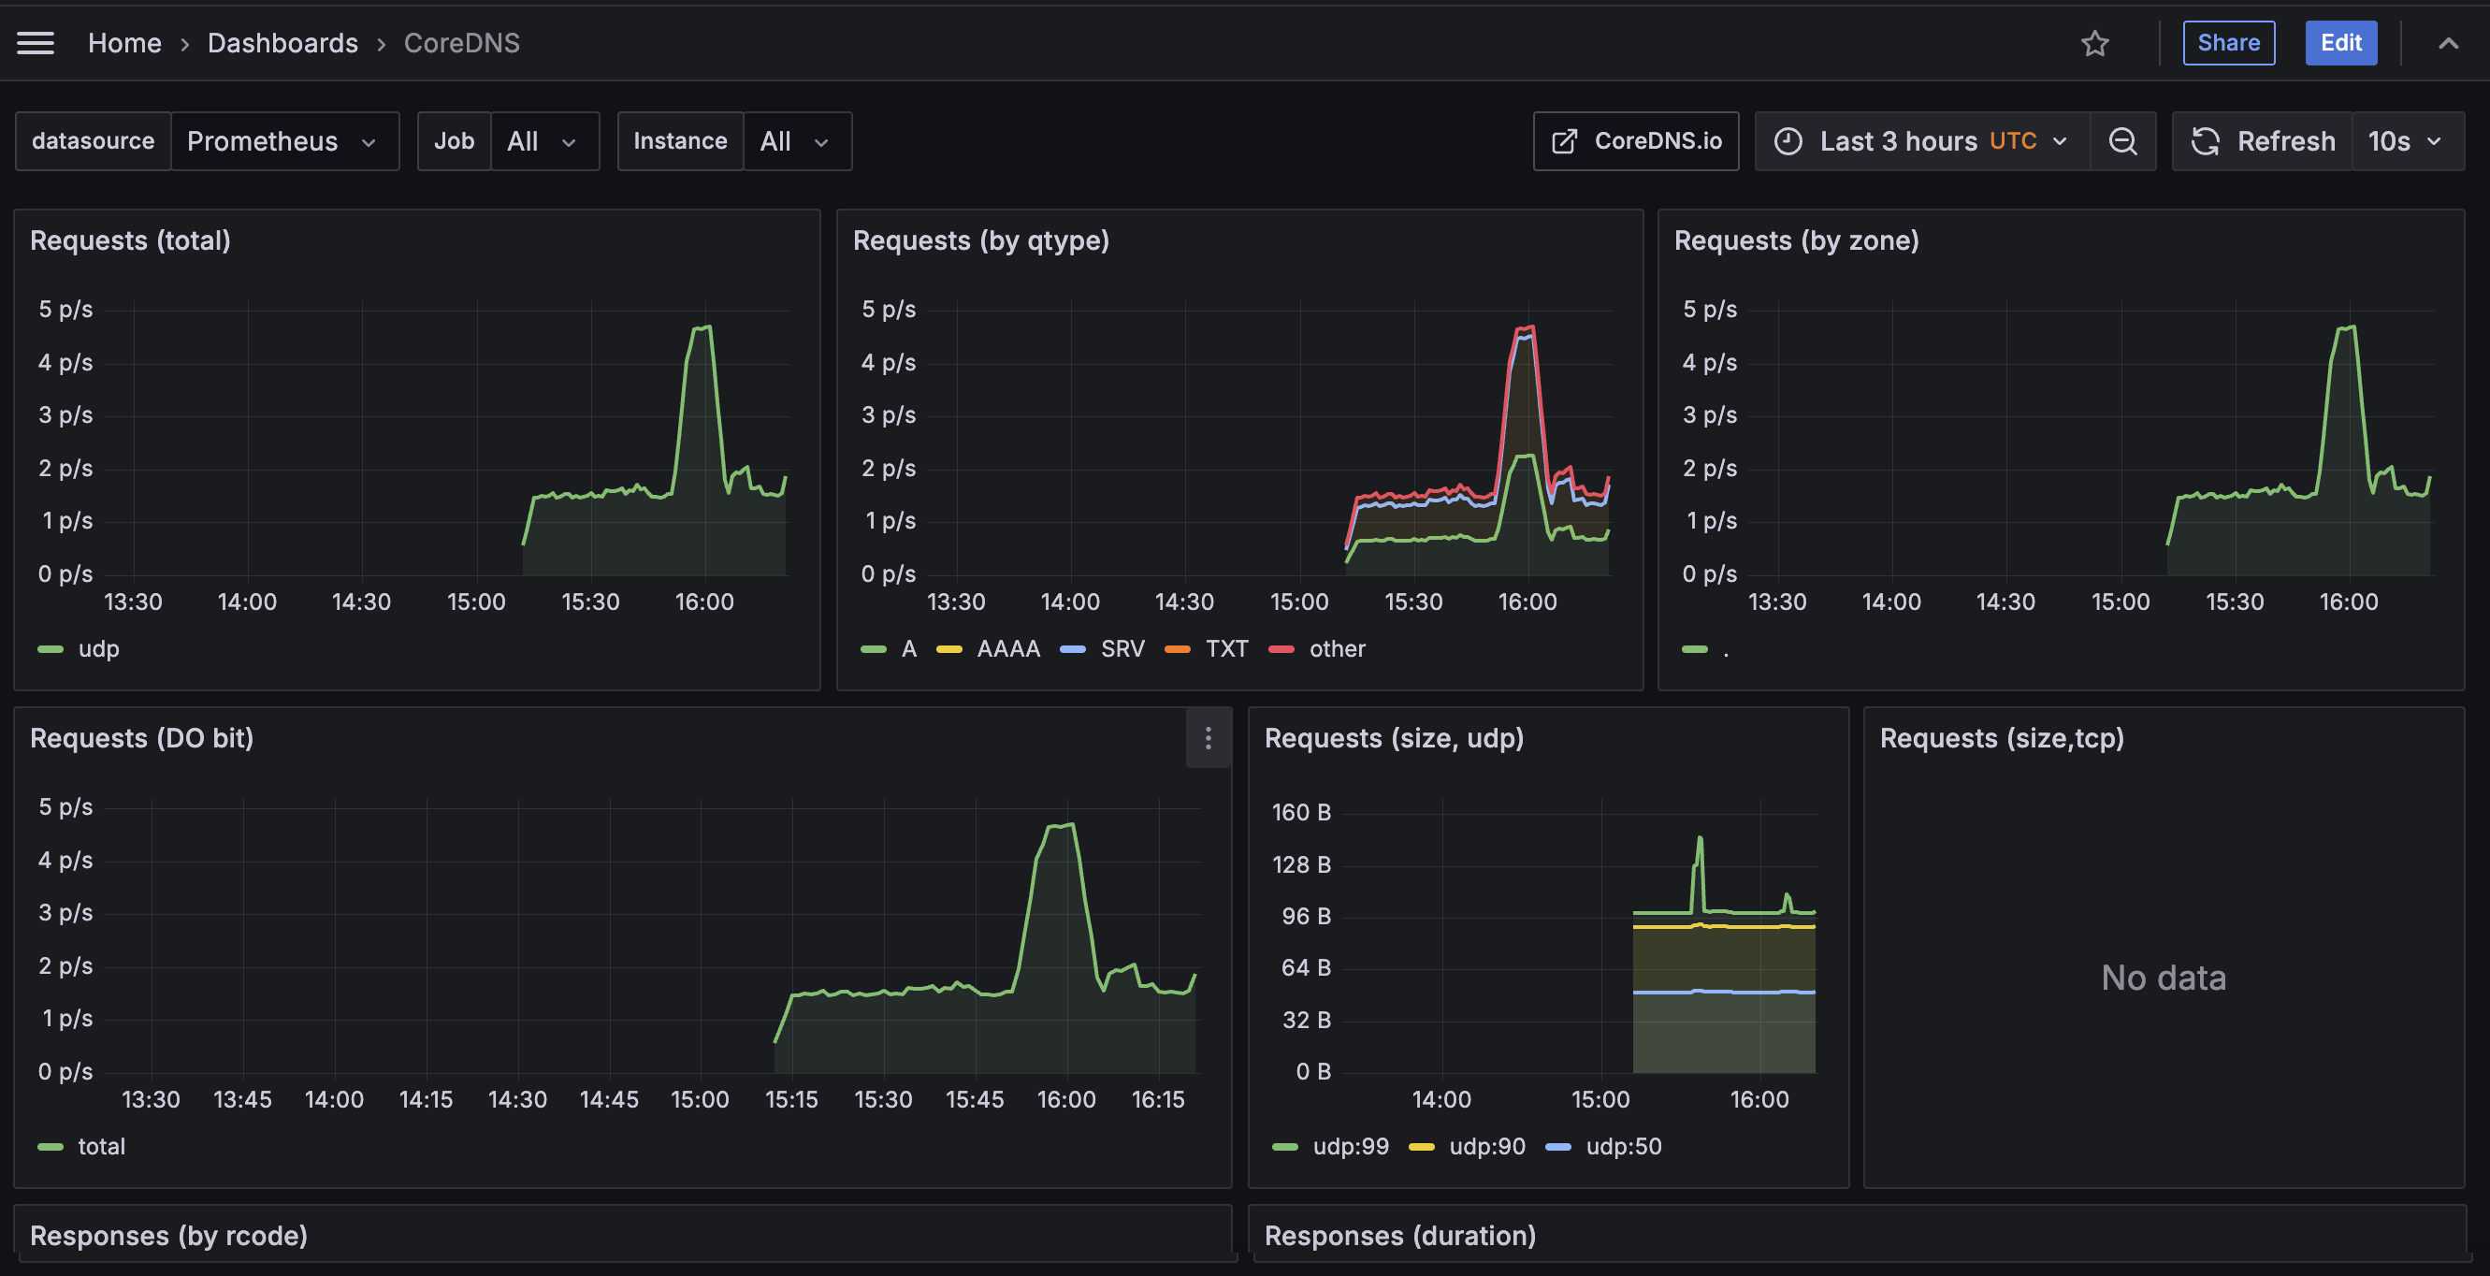Toggle udp series in Requests (total) legend
The width and height of the screenshot is (2490, 1276).
[x=97, y=648]
